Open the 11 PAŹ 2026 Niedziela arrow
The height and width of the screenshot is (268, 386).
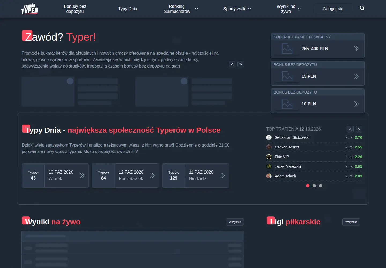click(223, 176)
